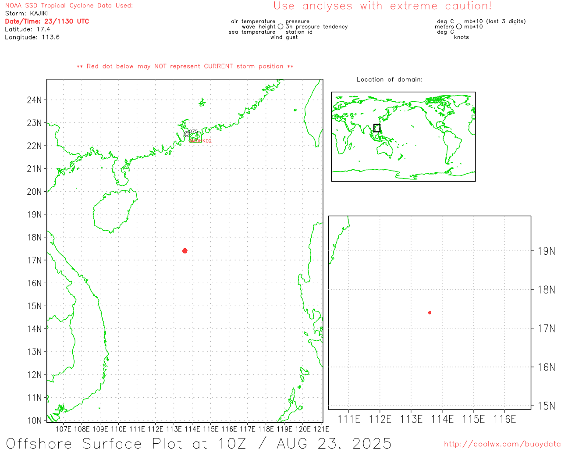The height and width of the screenshot is (449, 561).
Task: Click the '107E' longitude label on main map
Action: (x=64, y=429)
